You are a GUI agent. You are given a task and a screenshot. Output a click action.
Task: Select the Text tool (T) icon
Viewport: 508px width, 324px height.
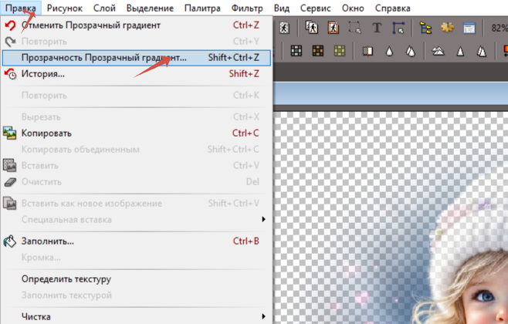point(377,28)
